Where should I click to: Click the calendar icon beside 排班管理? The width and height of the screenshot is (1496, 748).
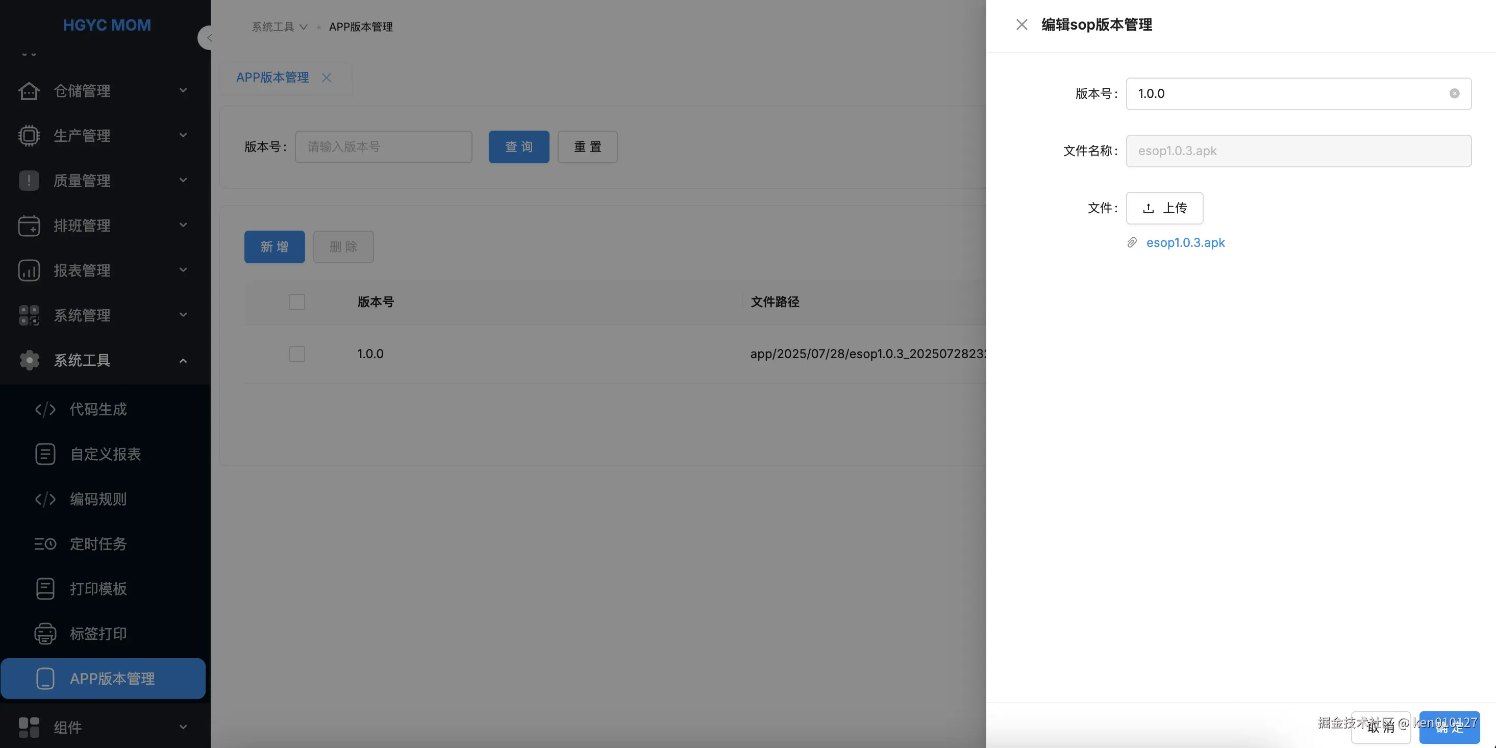[29, 226]
